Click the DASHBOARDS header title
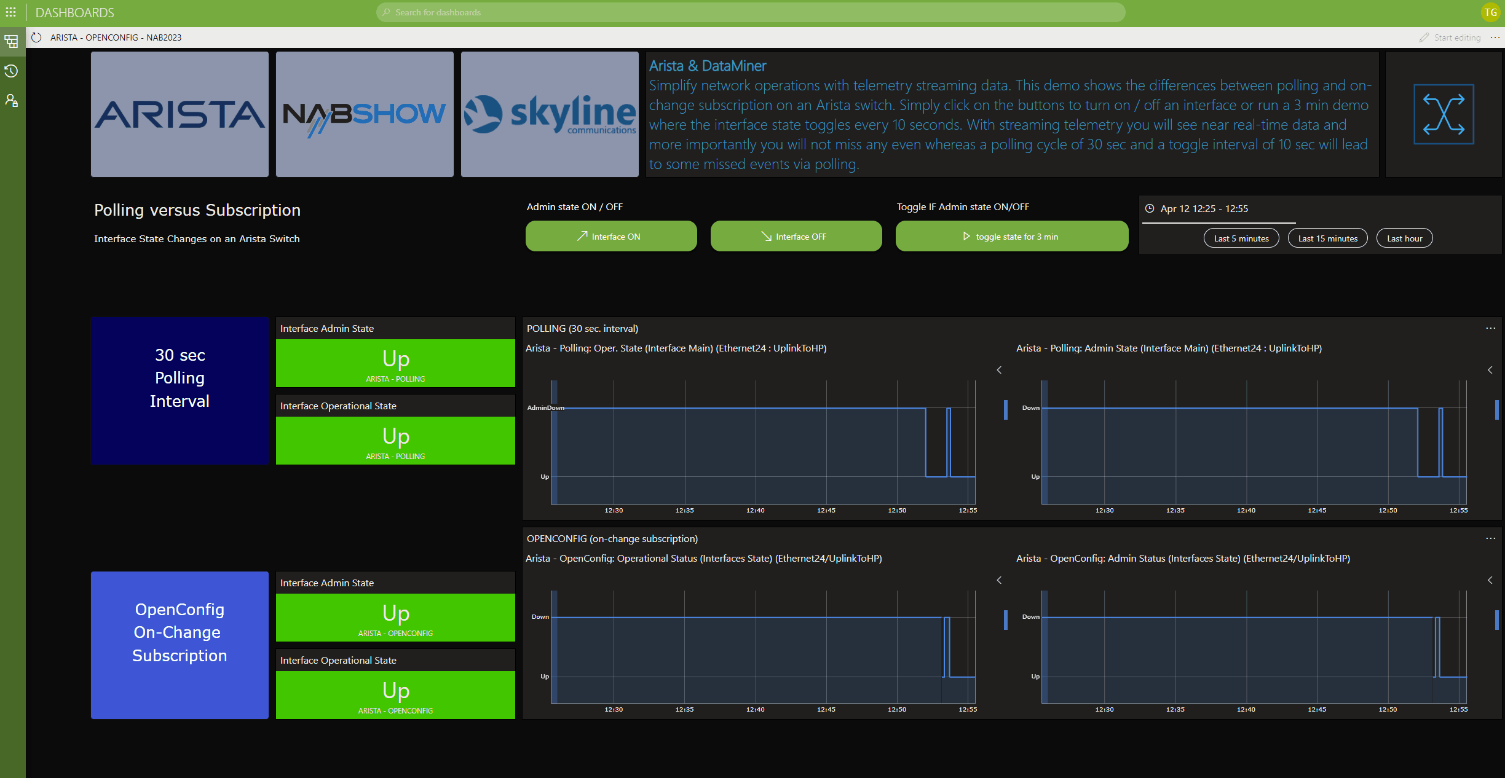Viewport: 1505px width, 778px height. click(74, 12)
